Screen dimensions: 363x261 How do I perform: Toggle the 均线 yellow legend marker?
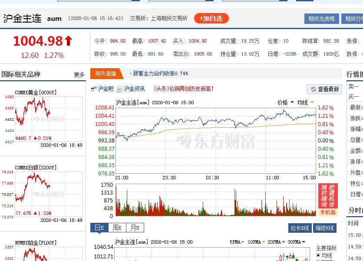(x=311, y=102)
